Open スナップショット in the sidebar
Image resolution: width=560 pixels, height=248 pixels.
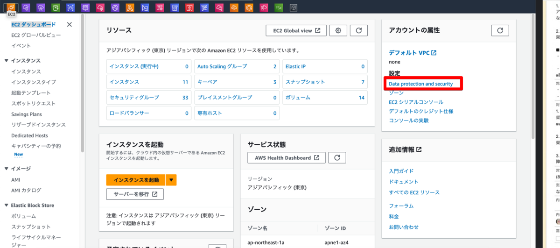pos(31,227)
